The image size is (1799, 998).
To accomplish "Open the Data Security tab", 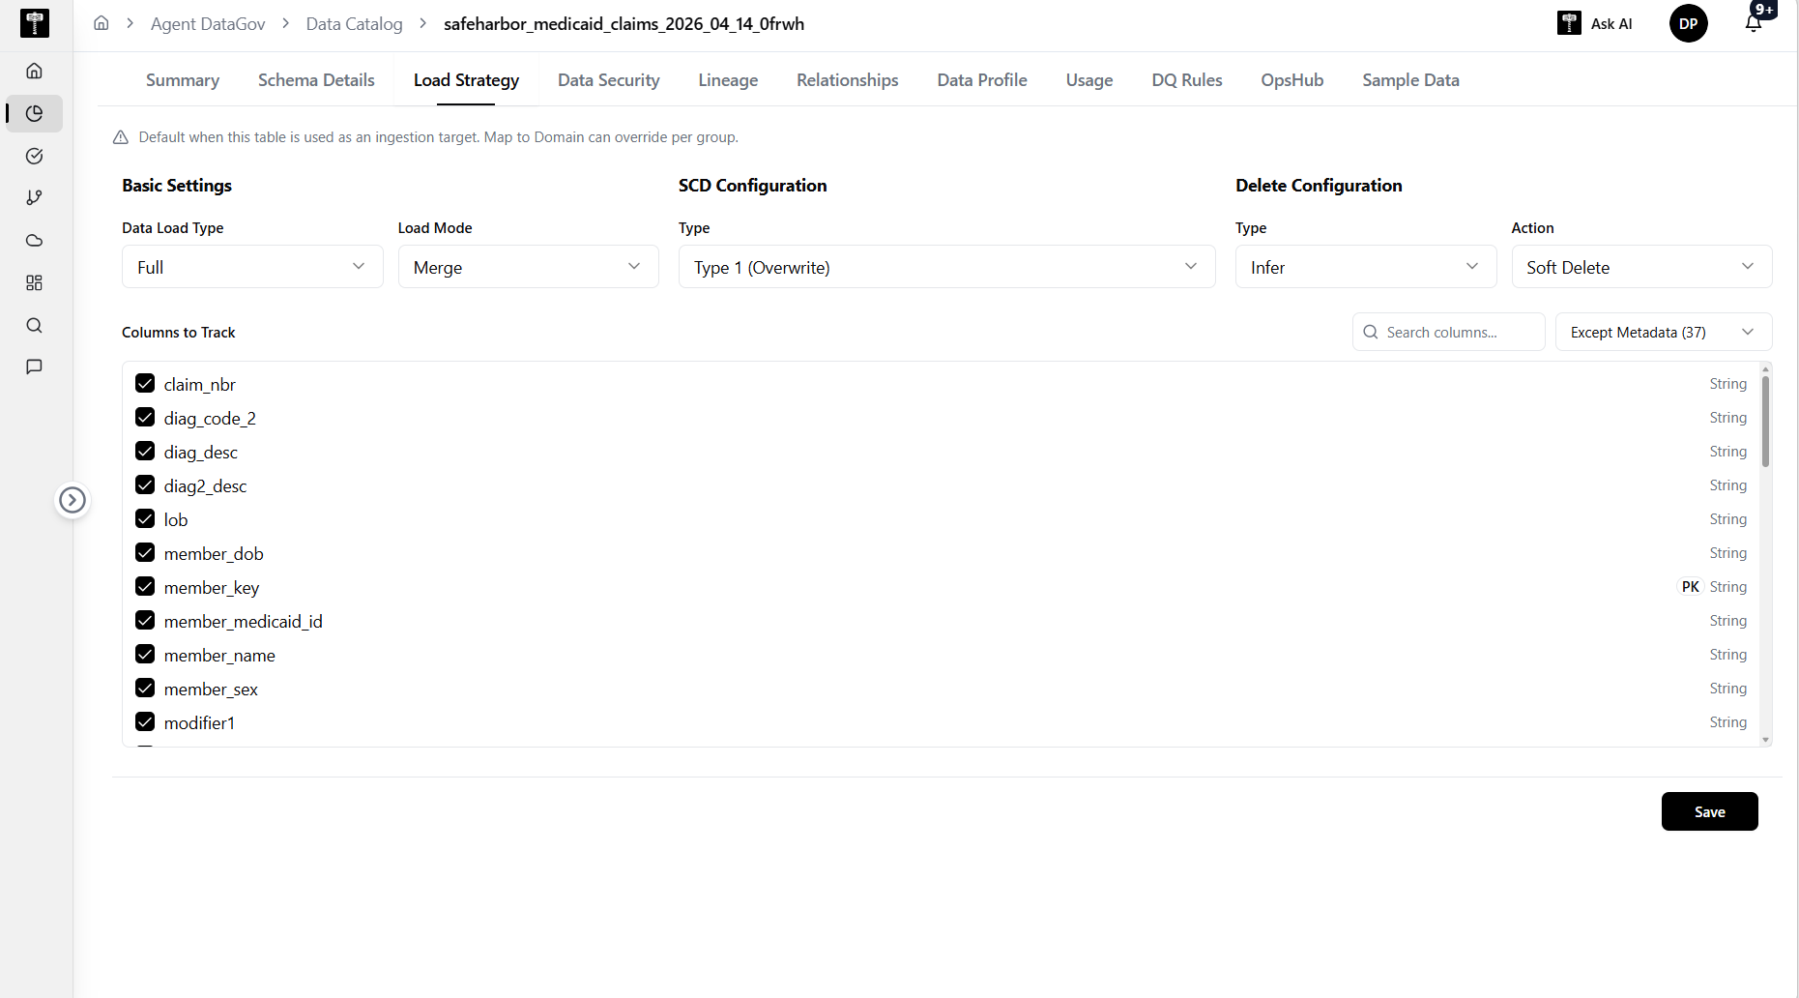I will (x=609, y=80).
